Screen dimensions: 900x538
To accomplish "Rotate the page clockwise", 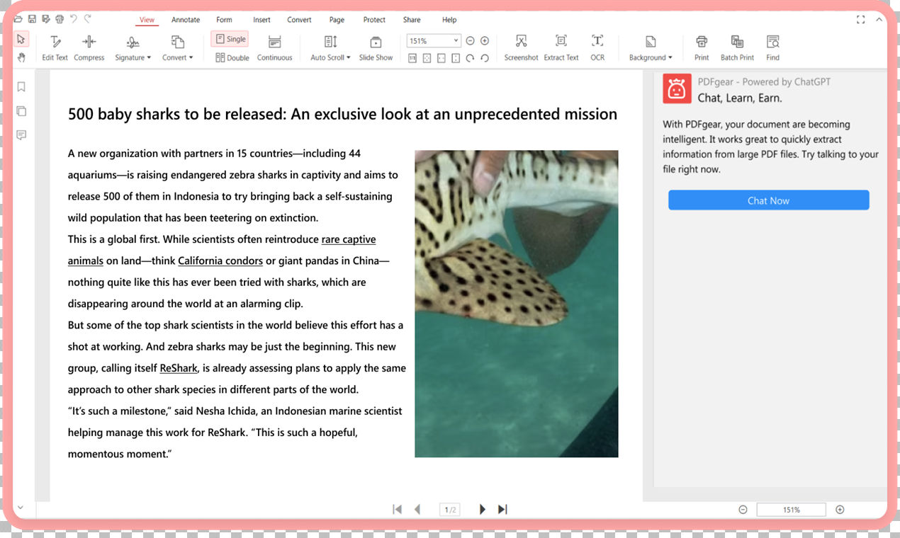I will (x=470, y=58).
